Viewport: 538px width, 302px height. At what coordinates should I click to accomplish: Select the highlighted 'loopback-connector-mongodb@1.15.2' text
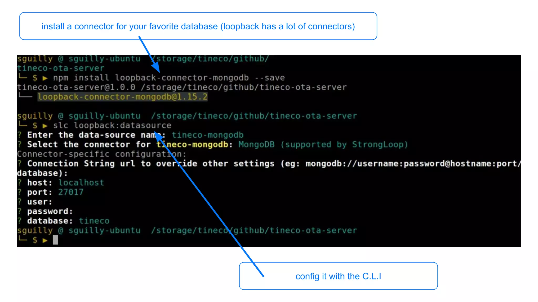tap(122, 97)
